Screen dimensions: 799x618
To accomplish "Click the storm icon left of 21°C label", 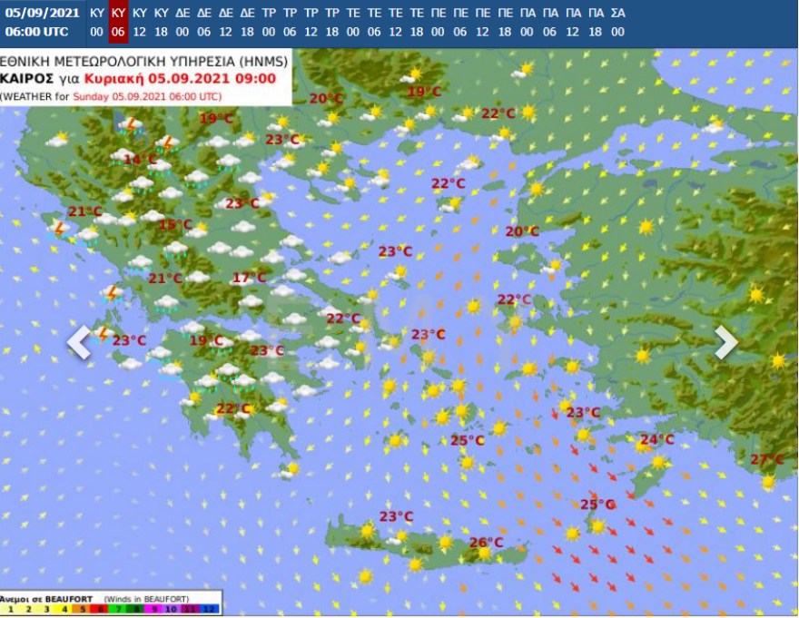I will [60, 230].
